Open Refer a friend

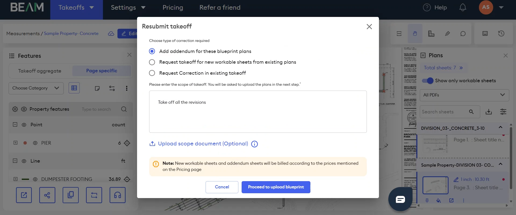click(220, 8)
